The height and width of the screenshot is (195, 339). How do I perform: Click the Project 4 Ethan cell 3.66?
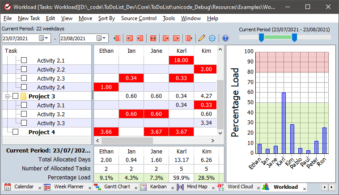[106, 132]
